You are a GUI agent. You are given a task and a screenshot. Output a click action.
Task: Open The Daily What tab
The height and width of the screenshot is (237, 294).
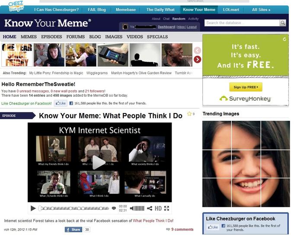(x=160, y=9)
